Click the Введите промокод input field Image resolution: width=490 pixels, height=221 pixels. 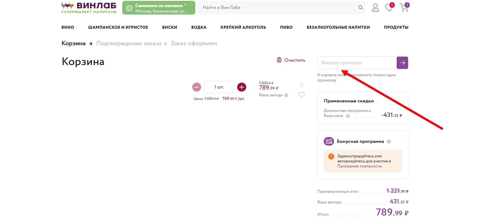(357, 63)
